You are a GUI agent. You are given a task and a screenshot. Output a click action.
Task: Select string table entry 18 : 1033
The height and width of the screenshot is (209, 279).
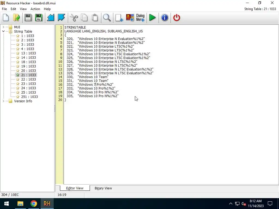pyautogui.click(x=28, y=62)
